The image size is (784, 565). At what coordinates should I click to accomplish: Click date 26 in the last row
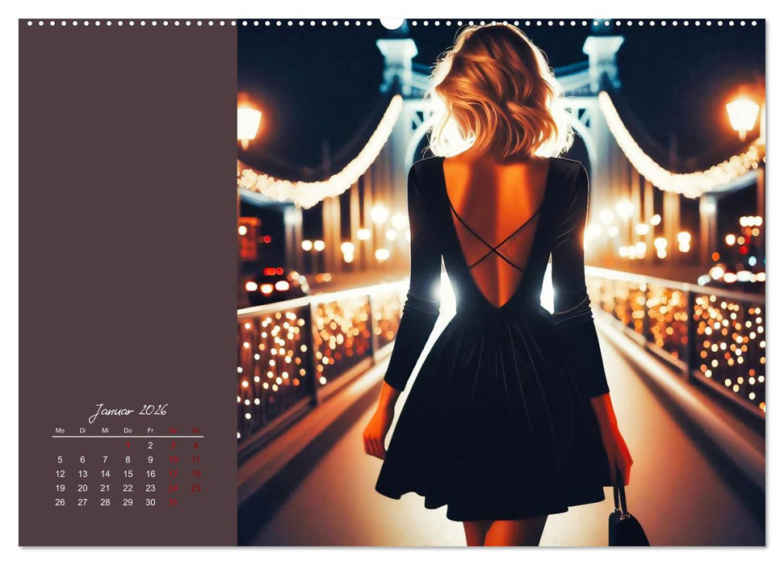[60, 501]
